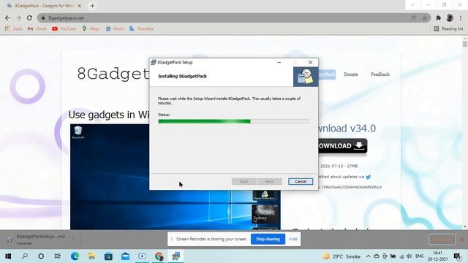Open the Maps bookmark

click(91, 28)
